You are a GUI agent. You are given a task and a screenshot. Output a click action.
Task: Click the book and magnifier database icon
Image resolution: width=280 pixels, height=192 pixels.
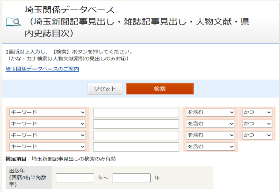click(13, 22)
